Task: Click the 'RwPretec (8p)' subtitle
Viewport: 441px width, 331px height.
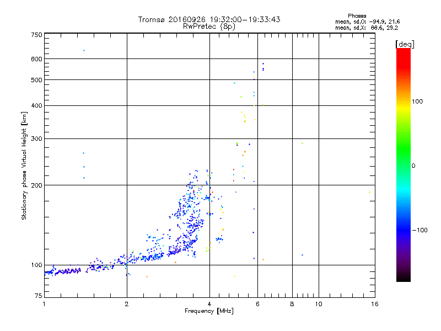Action: [209, 26]
